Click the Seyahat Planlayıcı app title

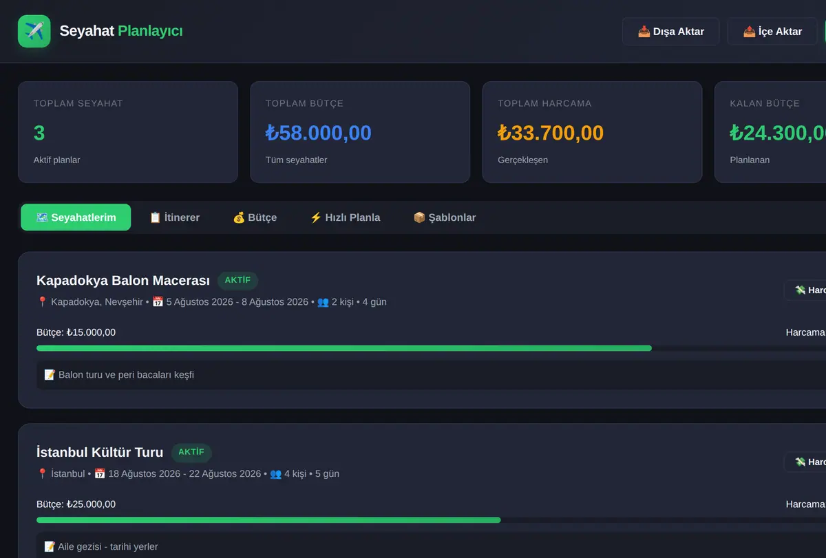coord(121,32)
